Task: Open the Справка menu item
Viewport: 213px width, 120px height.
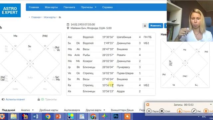Action: pos(107,7)
